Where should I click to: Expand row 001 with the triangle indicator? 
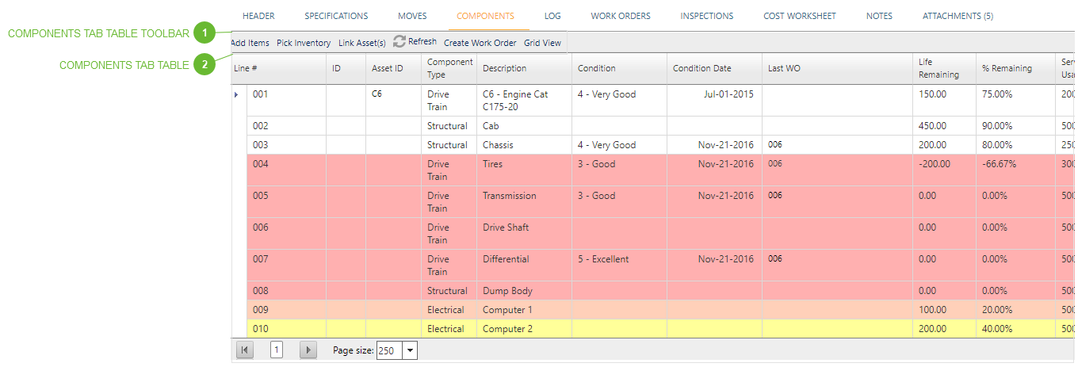pyautogui.click(x=236, y=94)
